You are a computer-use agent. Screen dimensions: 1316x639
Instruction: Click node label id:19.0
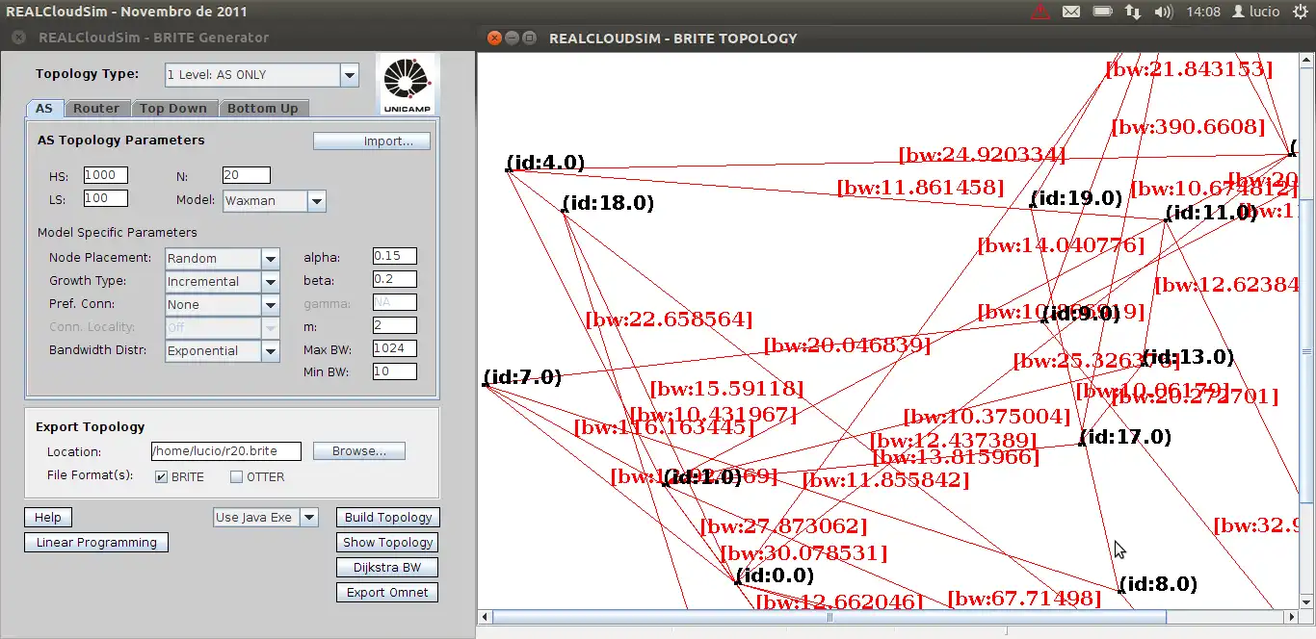1076,199
